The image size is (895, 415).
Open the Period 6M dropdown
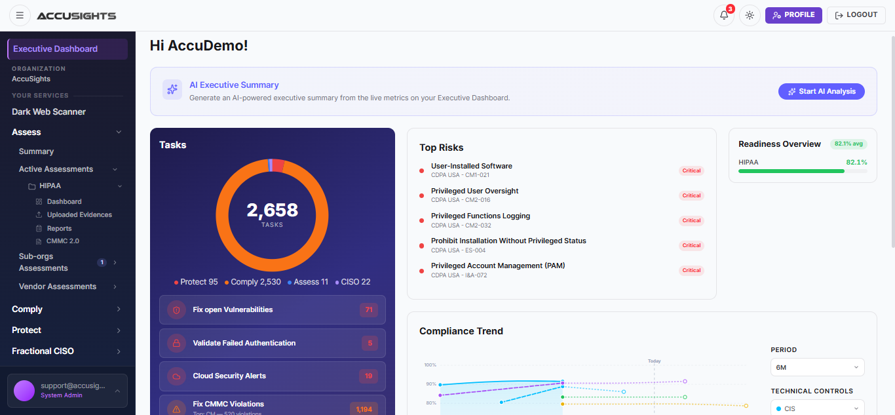pyautogui.click(x=818, y=368)
